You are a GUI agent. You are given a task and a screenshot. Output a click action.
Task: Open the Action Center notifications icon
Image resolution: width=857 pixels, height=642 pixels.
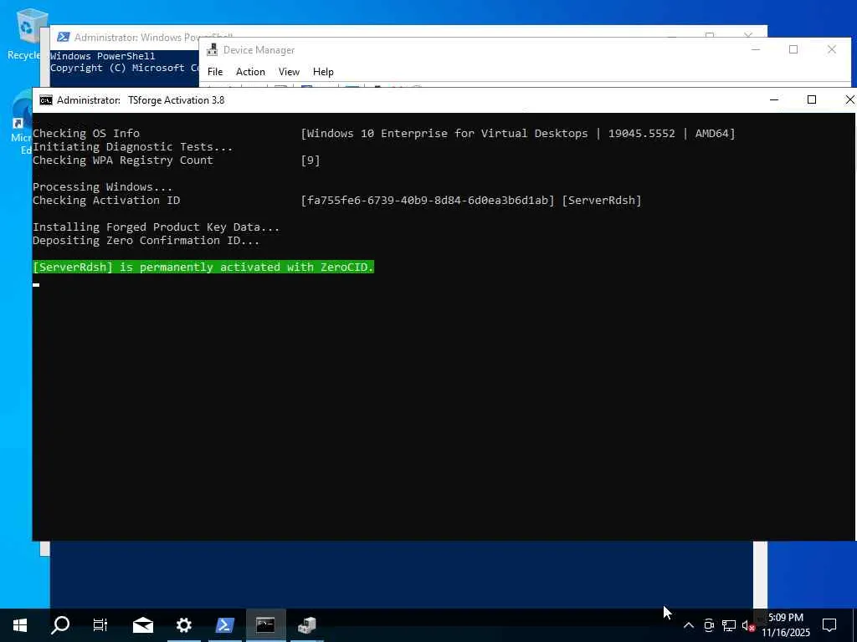829,625
